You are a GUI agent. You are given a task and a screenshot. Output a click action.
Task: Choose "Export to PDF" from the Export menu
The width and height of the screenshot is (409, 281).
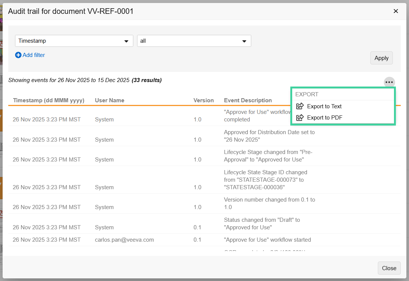pos(324,117)
